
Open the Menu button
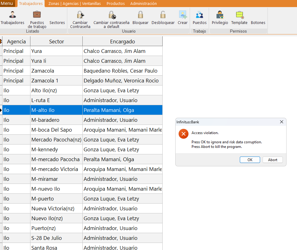[7, 3]
